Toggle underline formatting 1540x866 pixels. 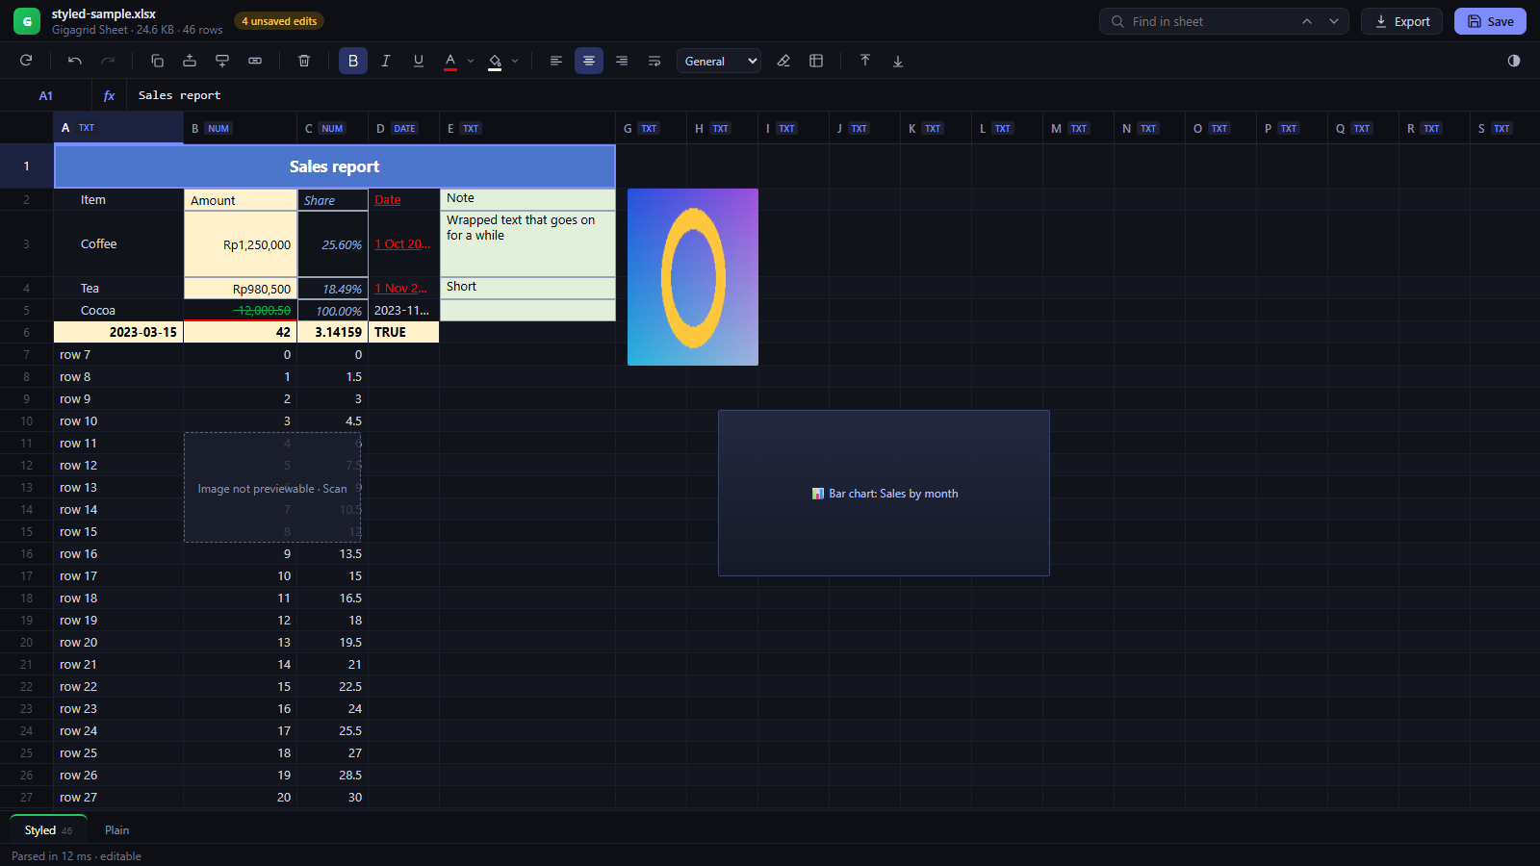point(419,61)
